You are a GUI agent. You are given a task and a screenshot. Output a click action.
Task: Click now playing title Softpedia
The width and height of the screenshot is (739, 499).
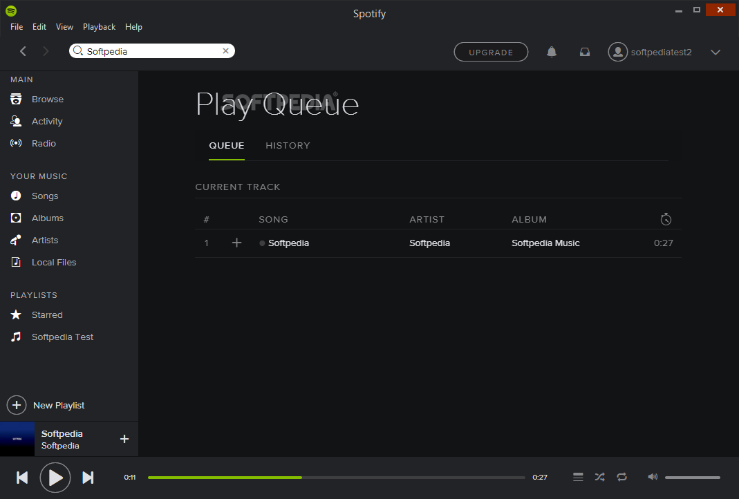coord(62,433)
